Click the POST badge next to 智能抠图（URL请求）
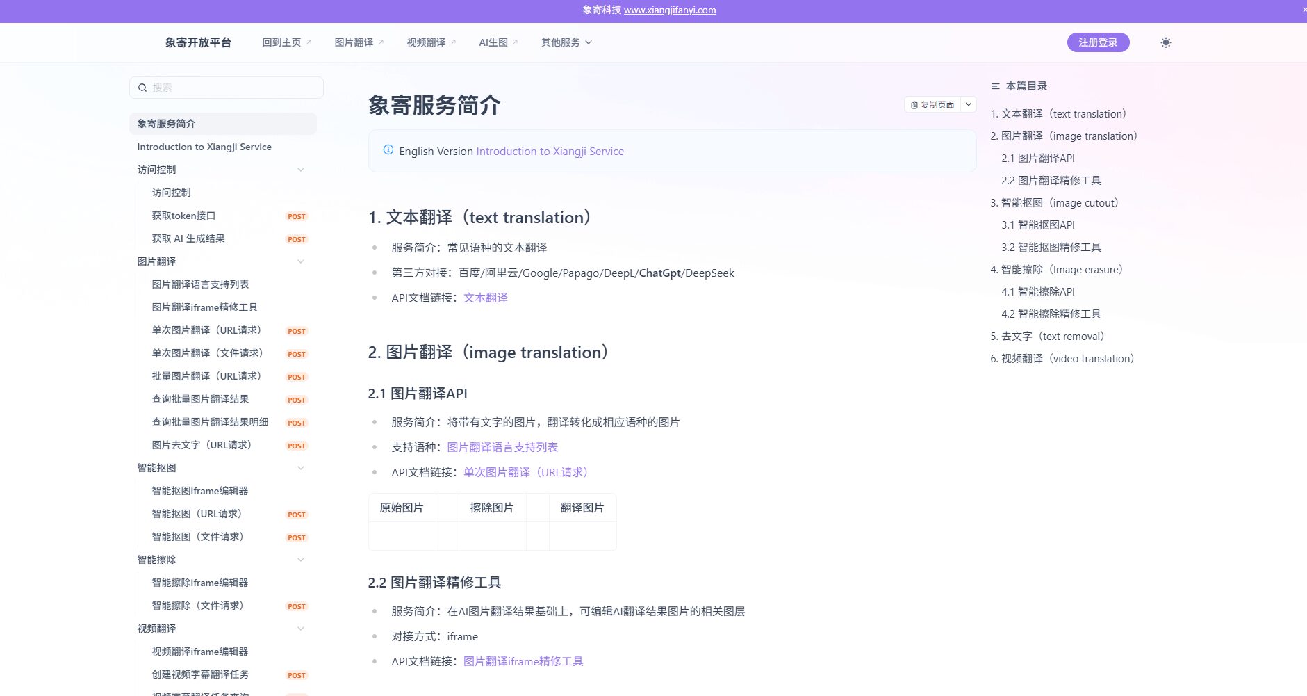The image size is (1307, 696). coord(296,515)
